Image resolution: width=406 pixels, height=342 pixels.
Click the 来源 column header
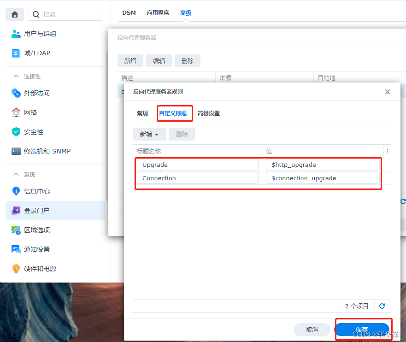(x=265, y=77)
